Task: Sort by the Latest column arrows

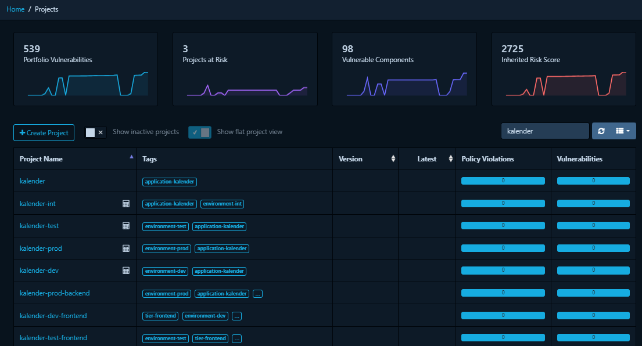Action: (x=450, y=159)
